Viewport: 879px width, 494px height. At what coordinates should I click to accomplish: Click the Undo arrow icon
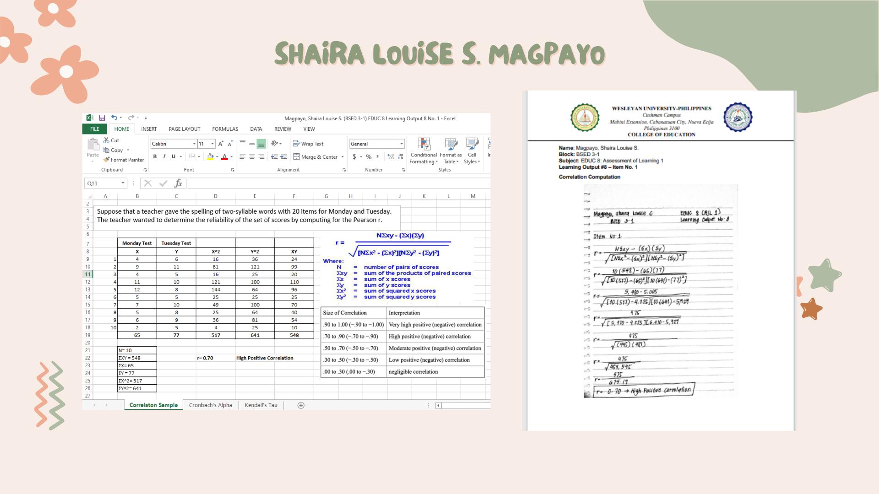(114, 118)
